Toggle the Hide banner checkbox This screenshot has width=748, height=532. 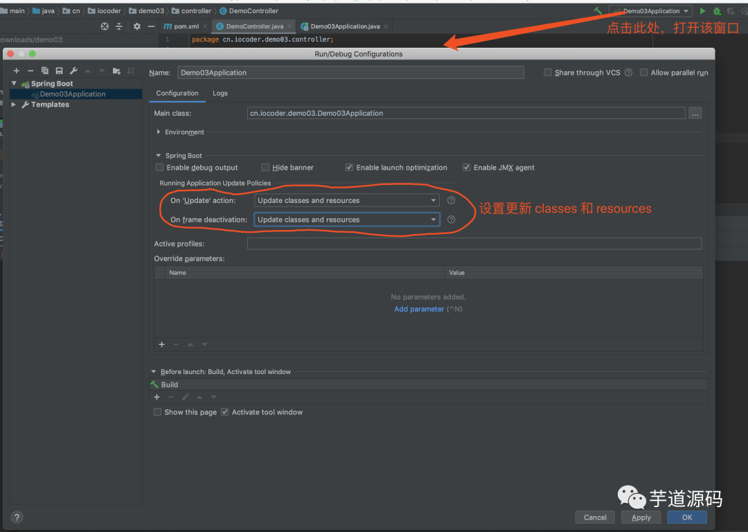pyautogui.click(x=266, y=168)
